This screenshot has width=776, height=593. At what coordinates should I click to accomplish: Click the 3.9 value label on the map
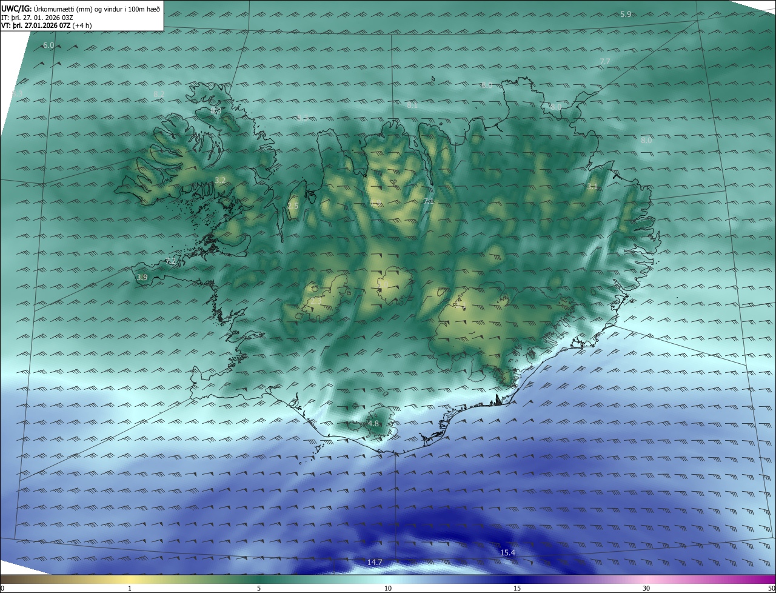[x=142, y=277]
